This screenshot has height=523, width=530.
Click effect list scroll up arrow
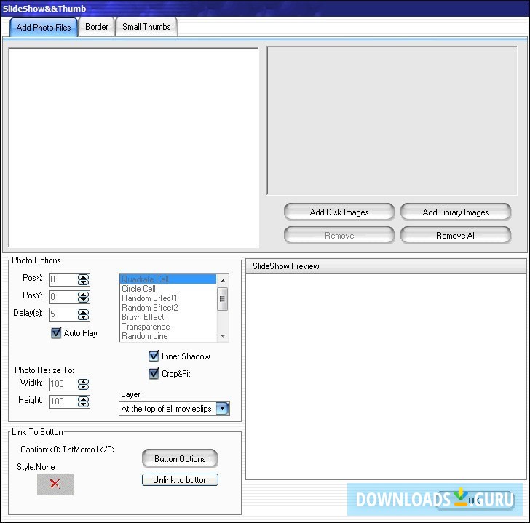click(223, 281)
